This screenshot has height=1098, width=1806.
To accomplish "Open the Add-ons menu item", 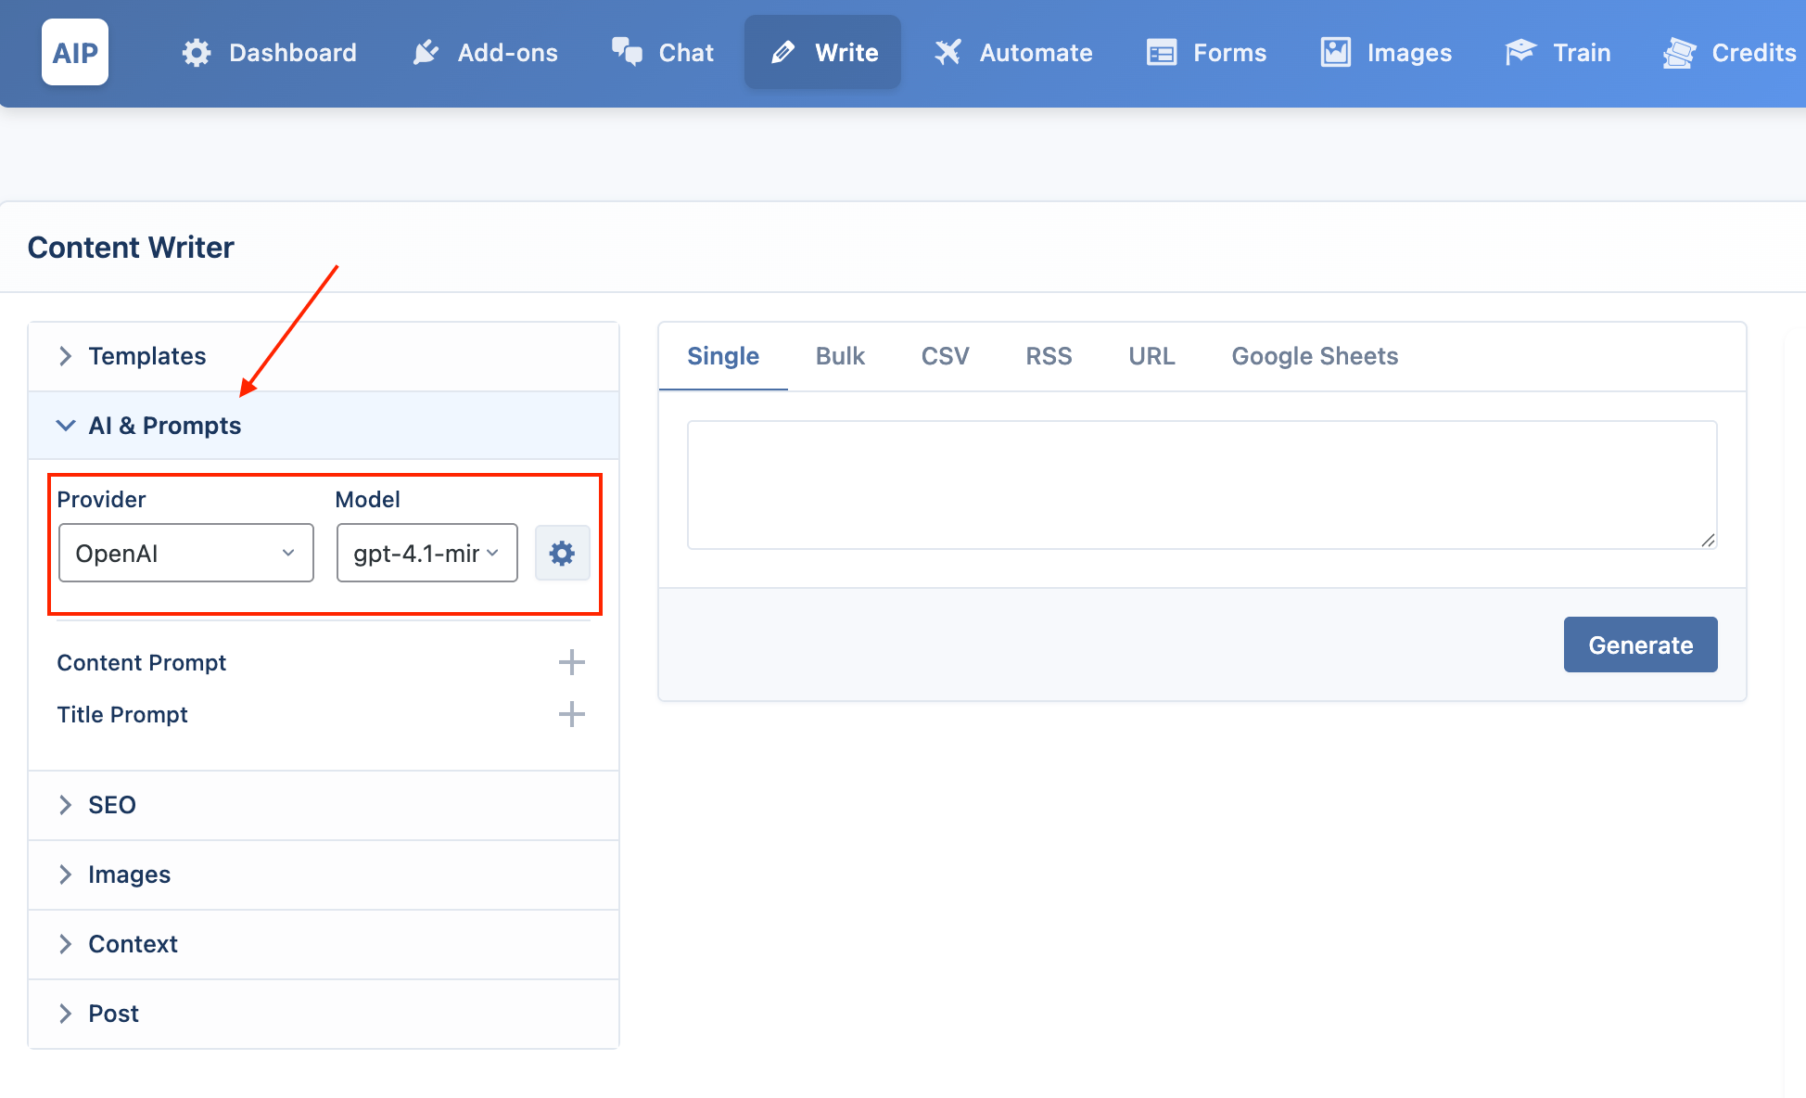I will point(485,53).
